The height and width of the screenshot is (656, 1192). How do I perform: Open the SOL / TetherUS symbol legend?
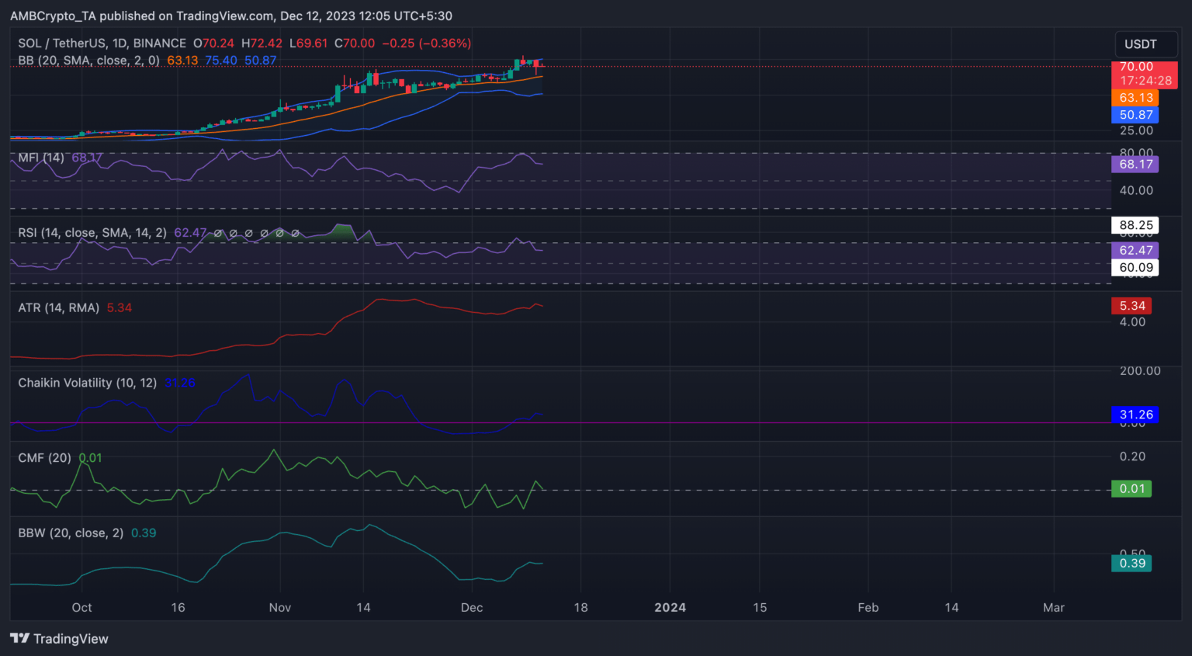tap(102, 43)
